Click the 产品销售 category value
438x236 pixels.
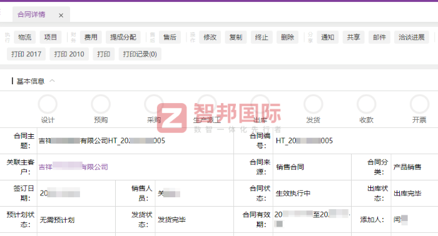(x=407, y=167)
